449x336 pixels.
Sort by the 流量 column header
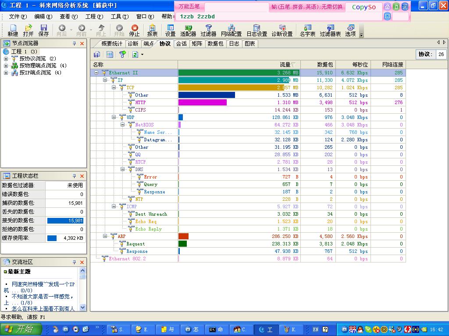[x=285, y=64]
